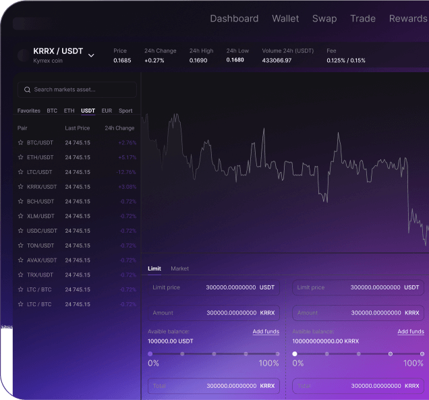The image size is (429, 400).
Task: Click the search magnifier icon
Action: point(27,90)
